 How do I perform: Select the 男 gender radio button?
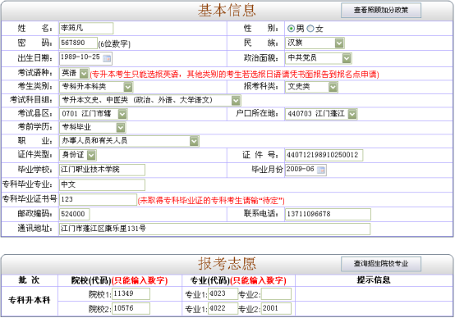coord(291,29)
